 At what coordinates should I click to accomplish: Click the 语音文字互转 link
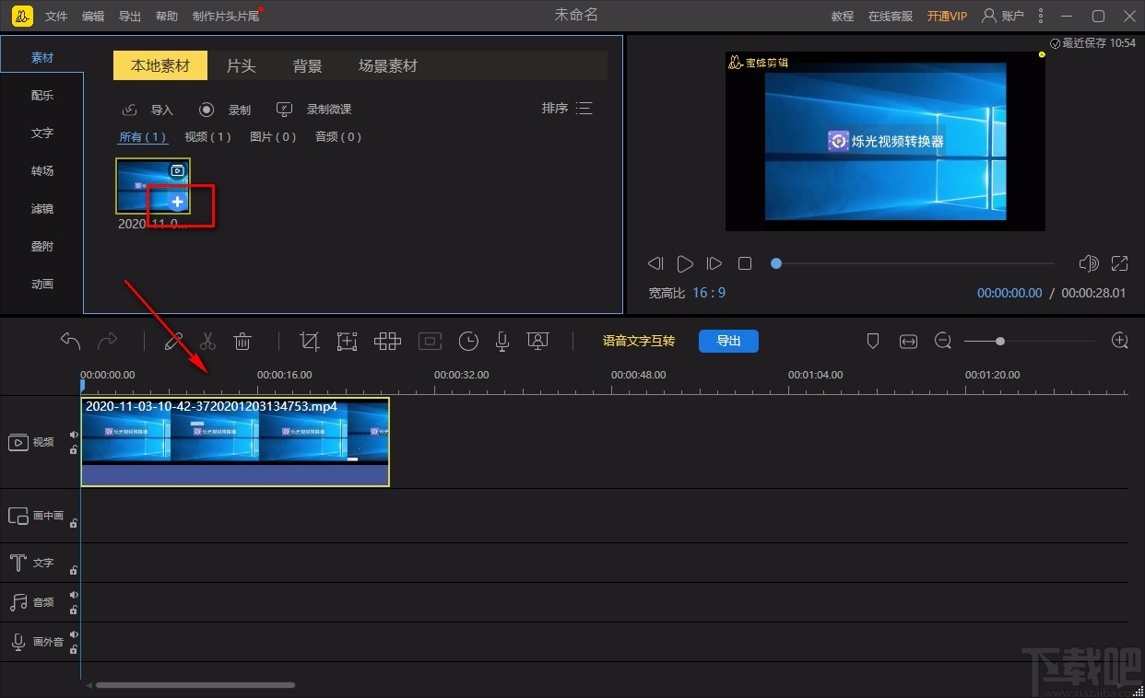pos(638,341)
